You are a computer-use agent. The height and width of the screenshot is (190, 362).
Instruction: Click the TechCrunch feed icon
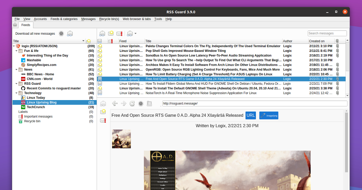tap(23, 107)
